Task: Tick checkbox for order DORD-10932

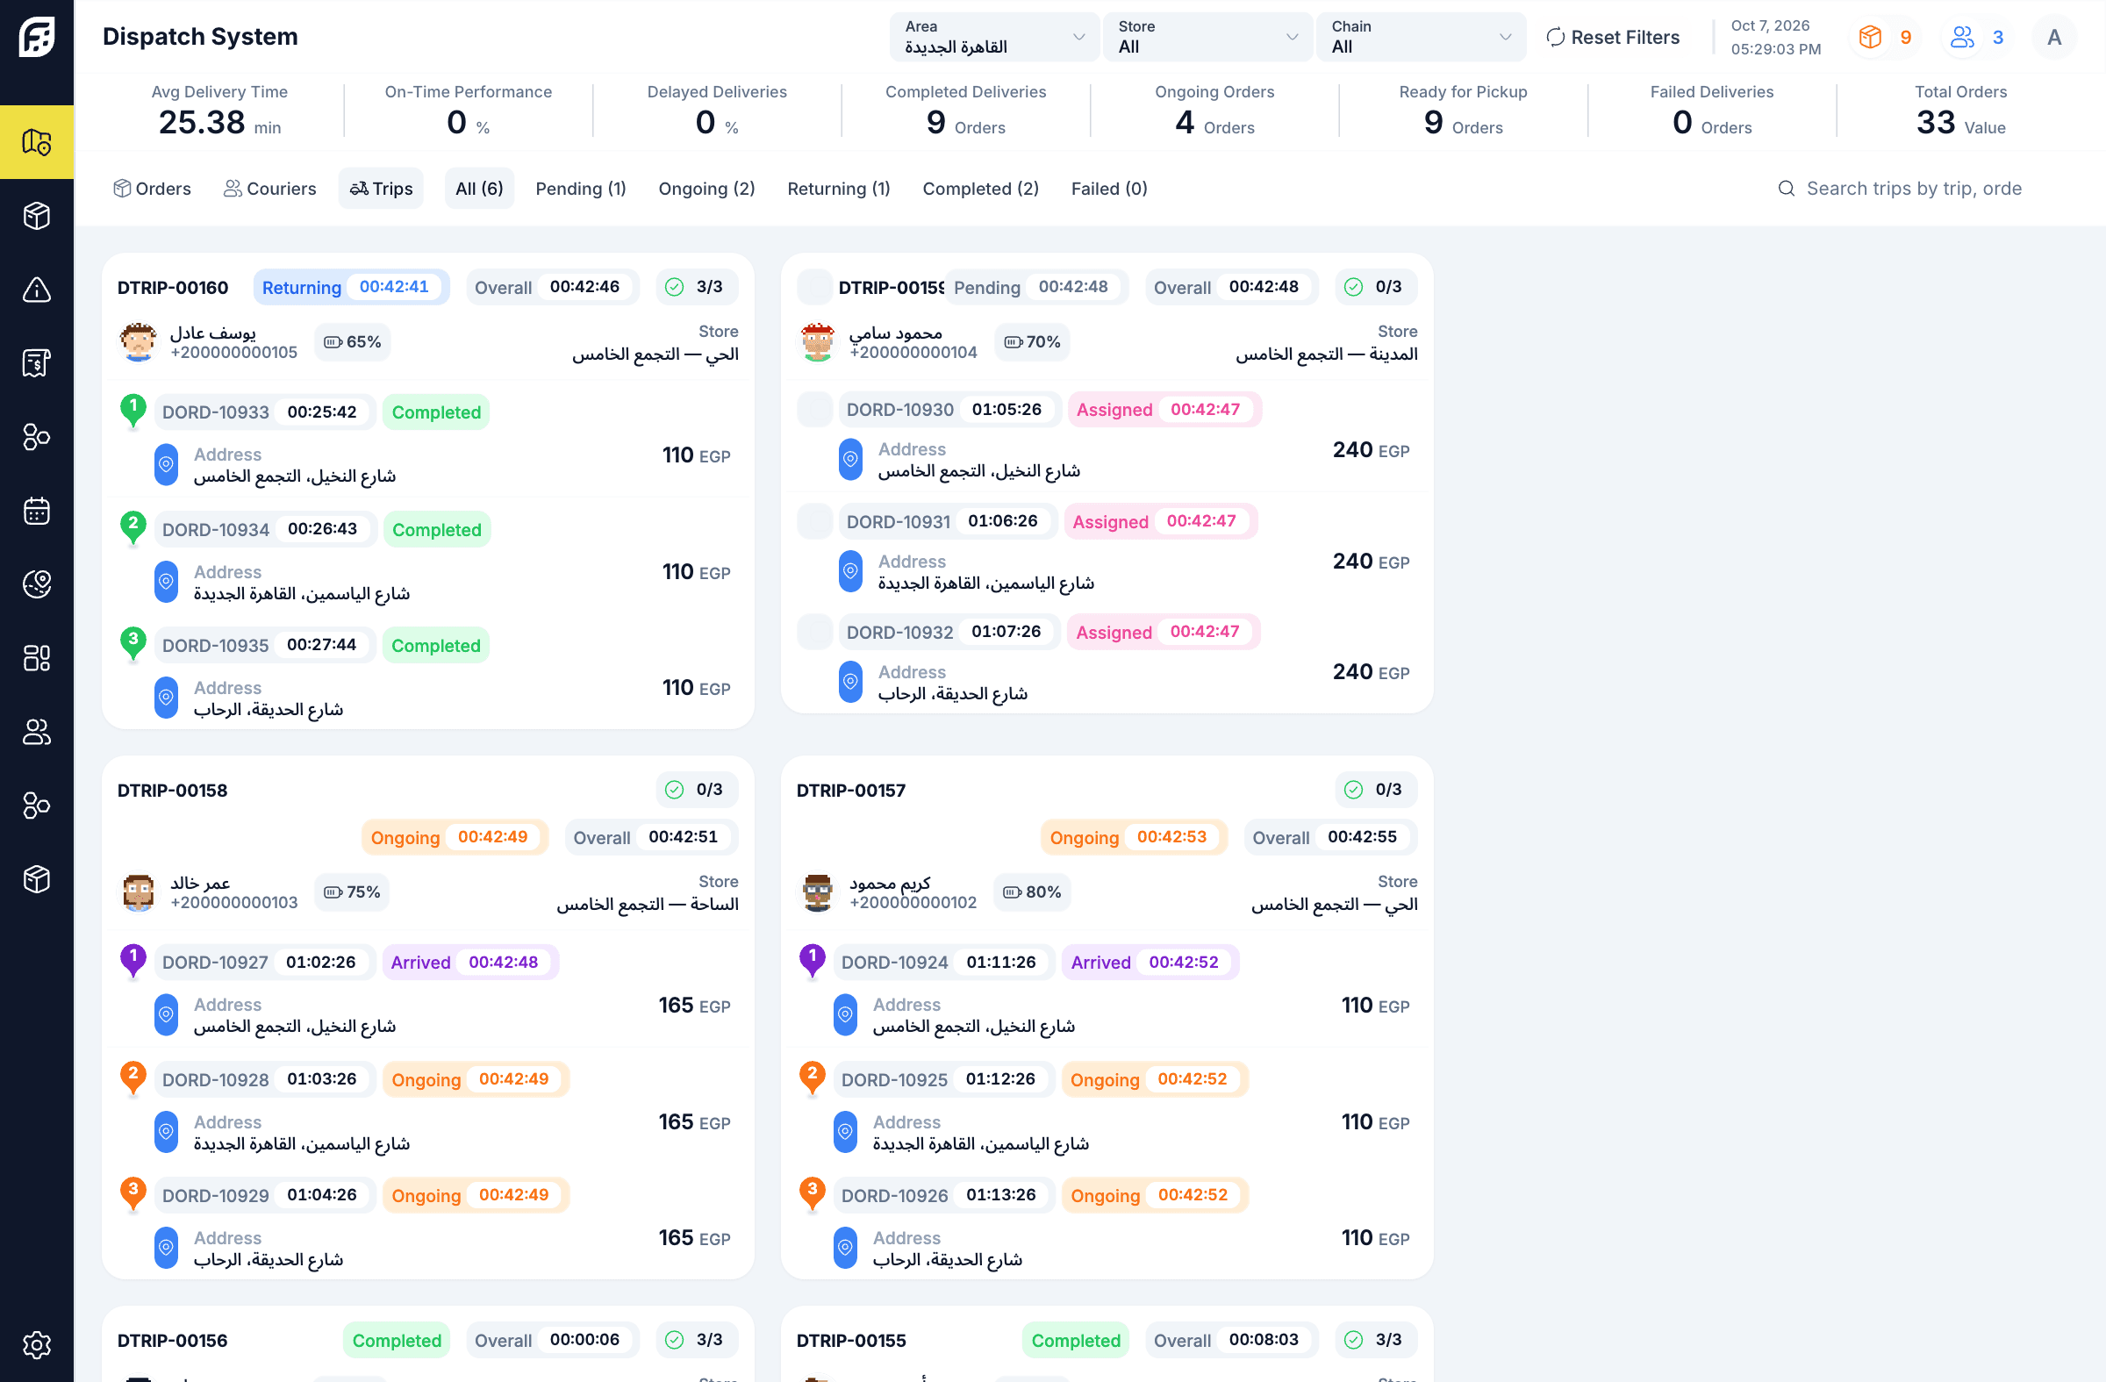Action: [814, 632]
